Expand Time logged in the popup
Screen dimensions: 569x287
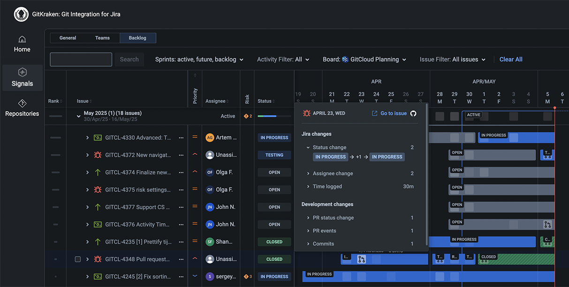308,187
